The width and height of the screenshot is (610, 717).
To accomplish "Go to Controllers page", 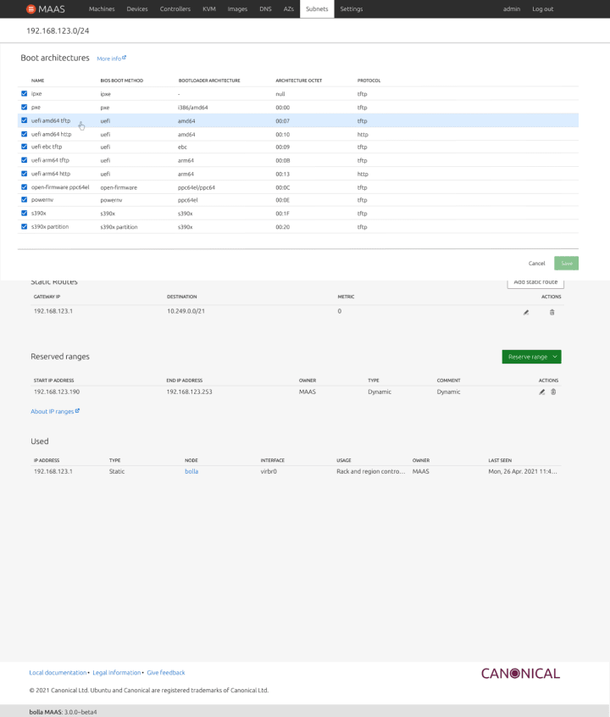I will (x=175, y=8).
